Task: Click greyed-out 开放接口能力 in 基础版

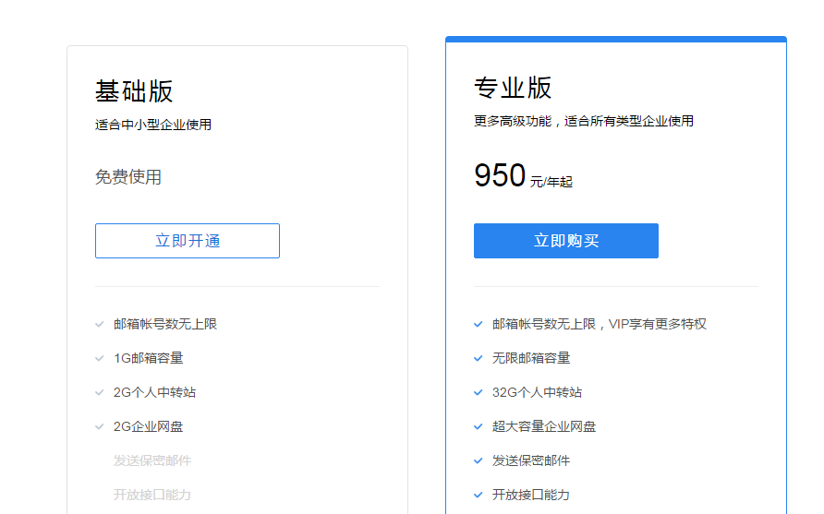Action: (x=152, y=495)
